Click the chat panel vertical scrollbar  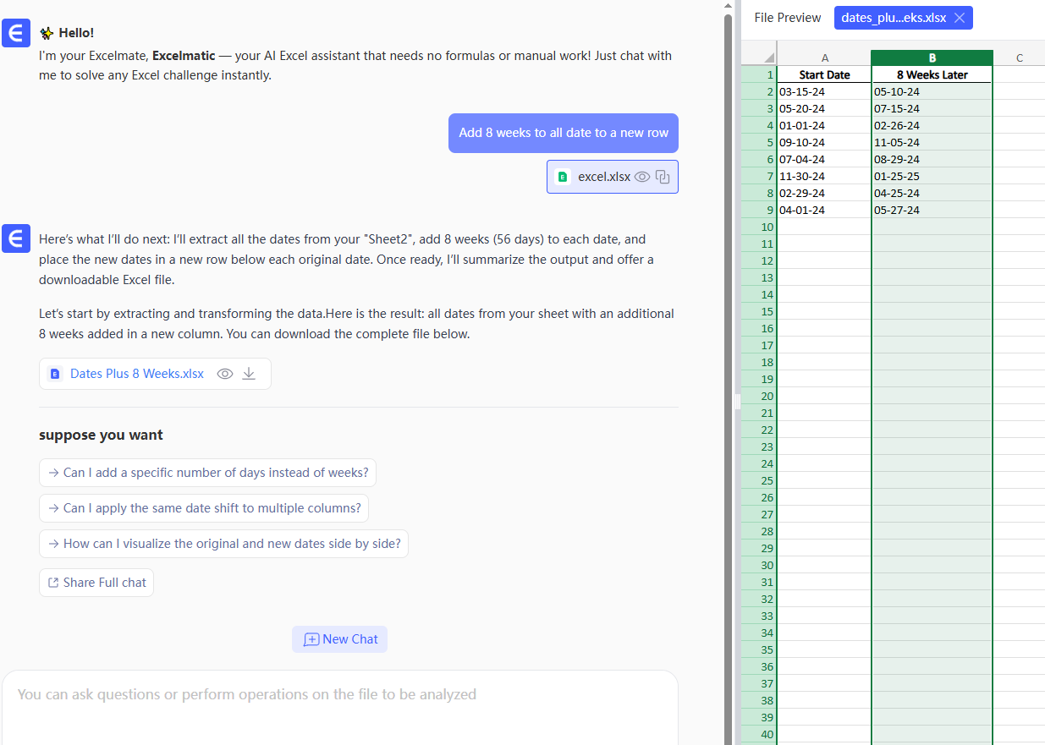(728, 254)
